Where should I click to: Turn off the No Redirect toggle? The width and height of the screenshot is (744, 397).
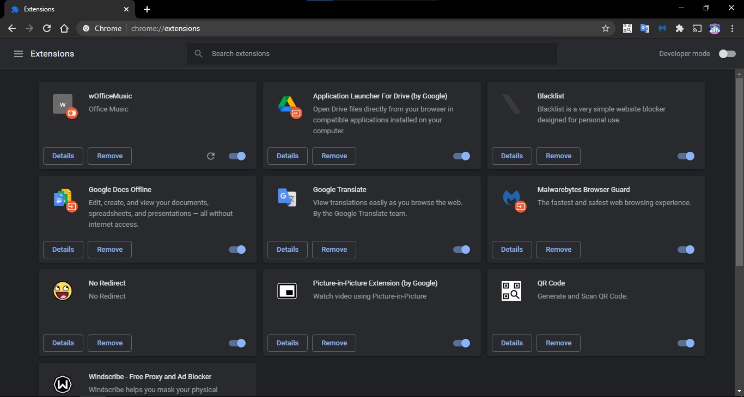pos(237,343)
